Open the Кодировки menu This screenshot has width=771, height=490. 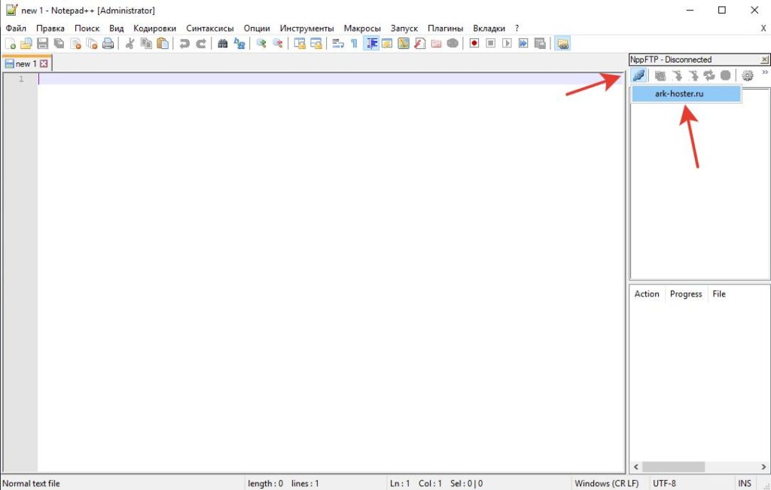pos(154,29)
